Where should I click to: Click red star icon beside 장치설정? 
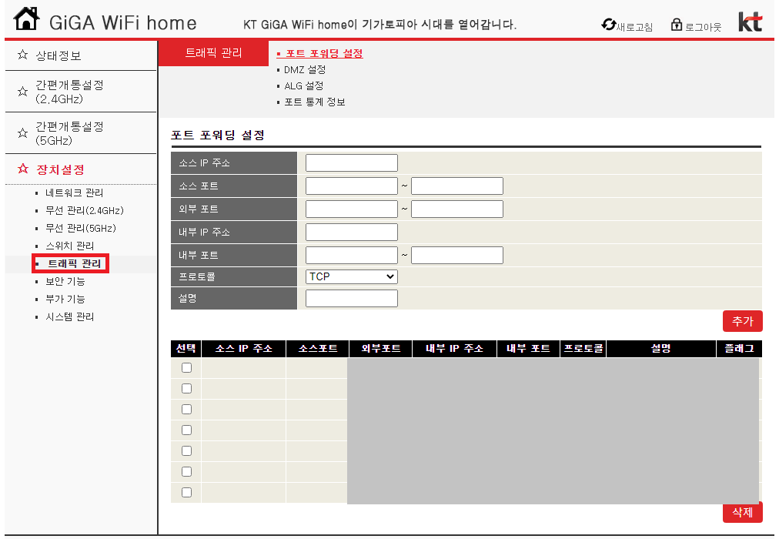click(x=23, y=169)
